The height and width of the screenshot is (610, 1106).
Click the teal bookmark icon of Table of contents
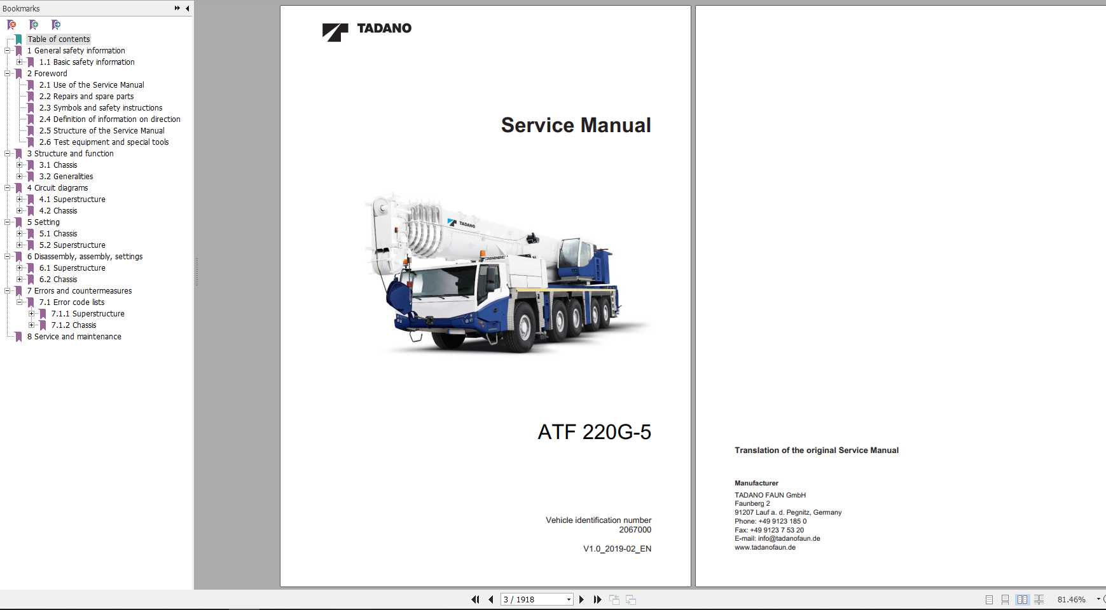coord(18,39)
